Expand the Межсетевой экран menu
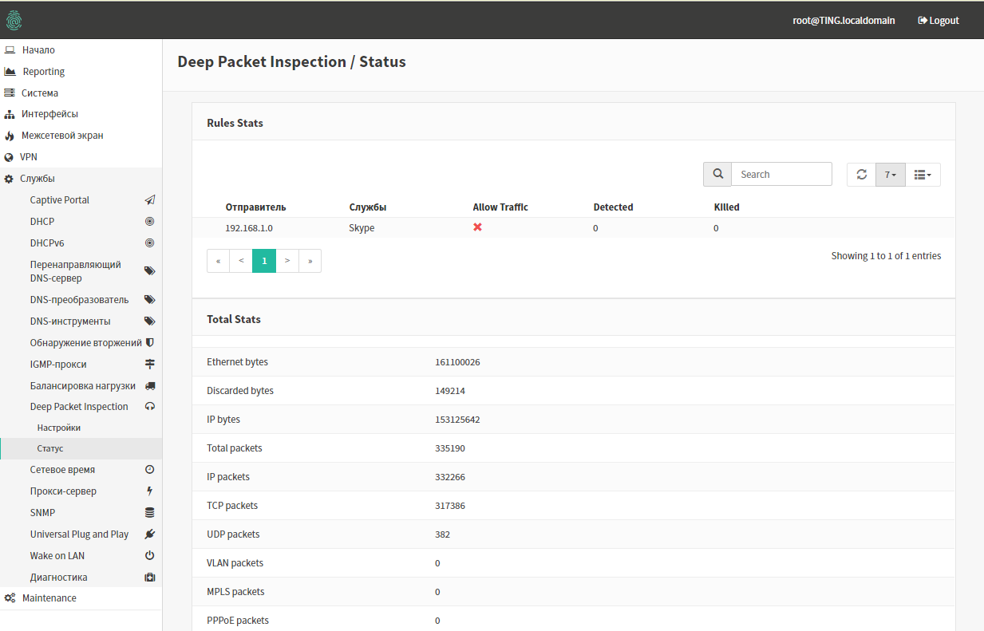 tap(59, 135)
